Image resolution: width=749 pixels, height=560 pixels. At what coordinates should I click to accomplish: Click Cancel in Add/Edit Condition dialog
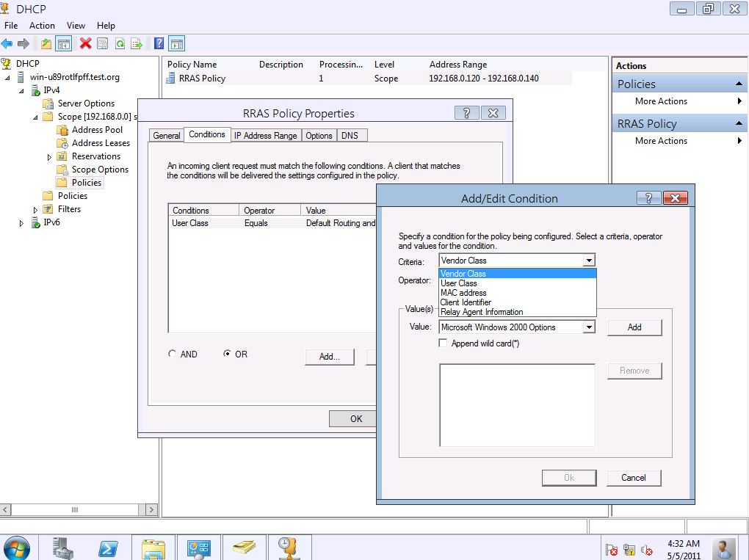pos(634,478)
